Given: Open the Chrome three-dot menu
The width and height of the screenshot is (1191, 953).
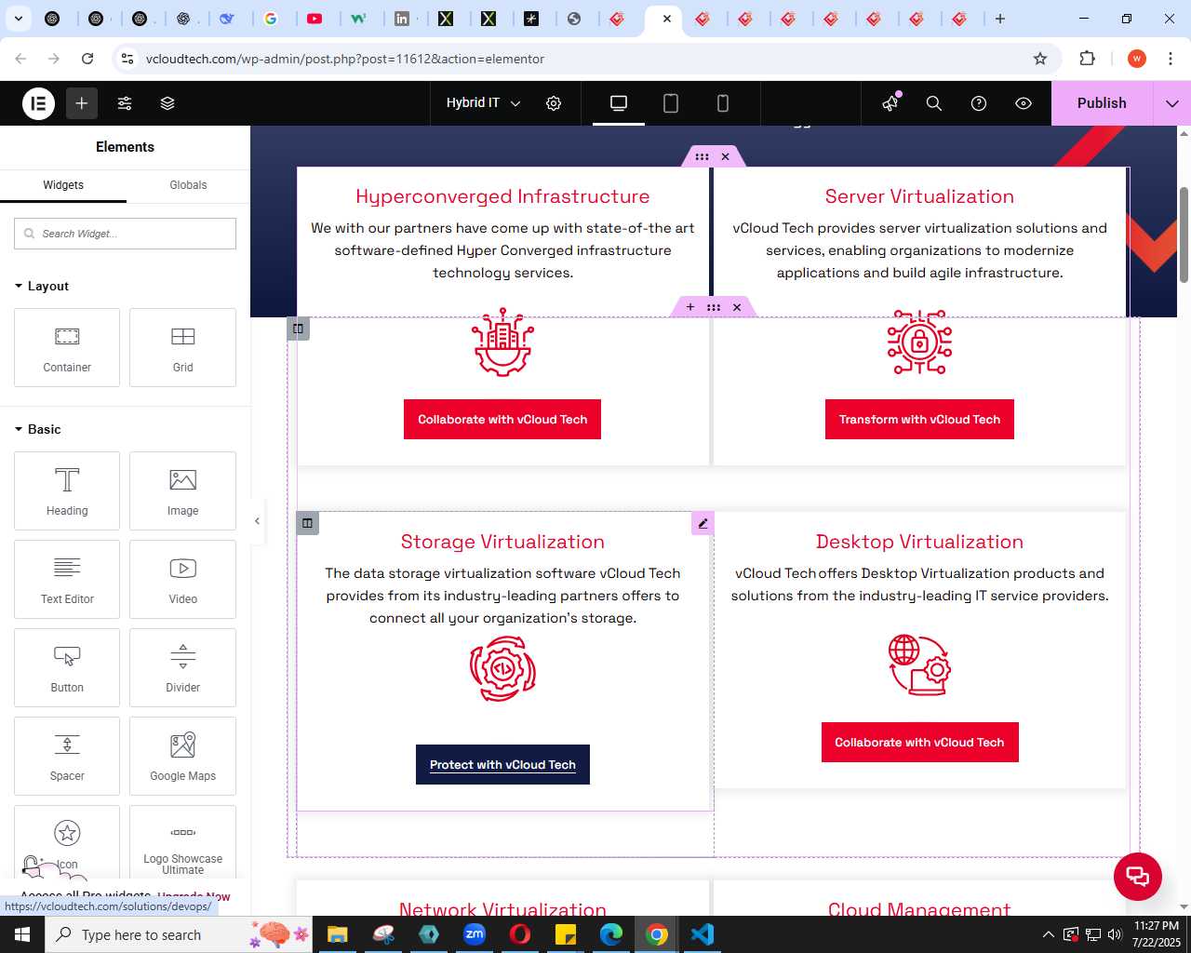Looking at the screenshot, I should coord(1171,59).
